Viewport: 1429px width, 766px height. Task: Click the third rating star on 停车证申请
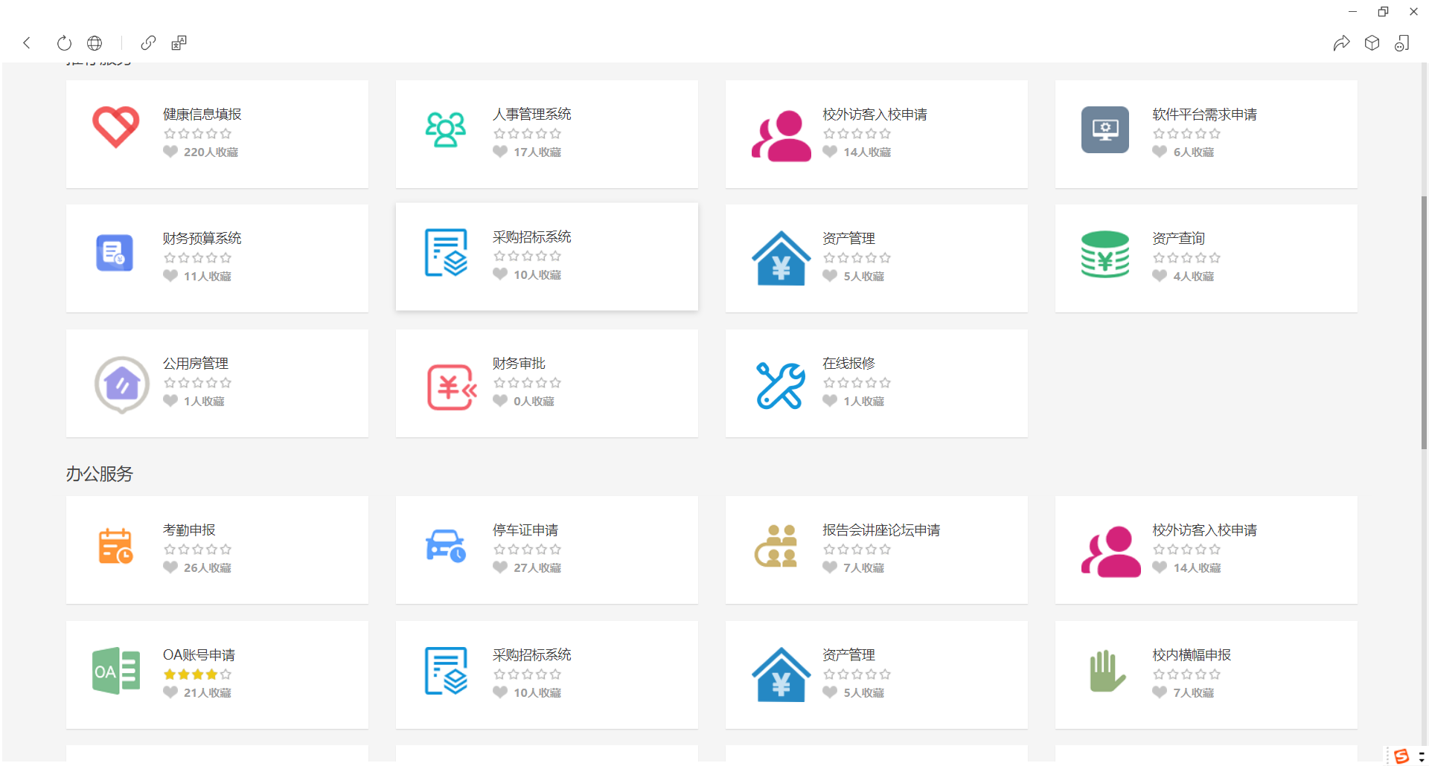(528, 550)
